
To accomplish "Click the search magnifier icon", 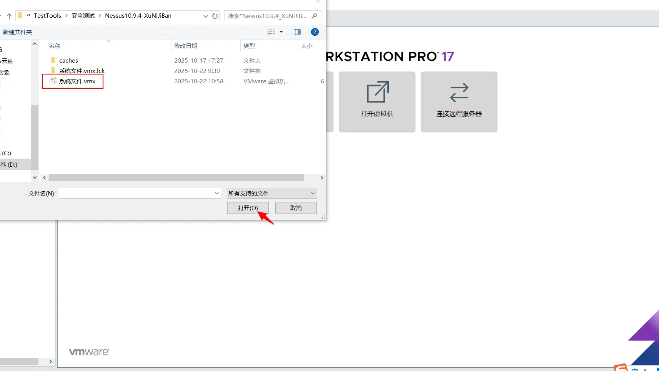I will [x=315, y=16].
